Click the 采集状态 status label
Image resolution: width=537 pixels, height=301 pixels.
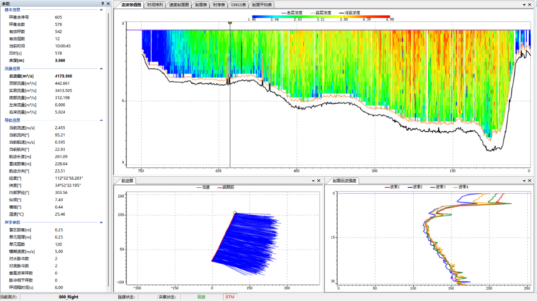(167, 297)
